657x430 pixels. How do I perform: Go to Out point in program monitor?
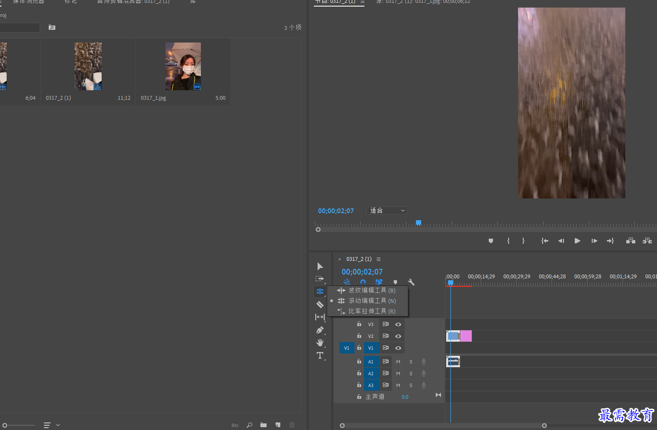pyautogui.click(x=610, y=241)
